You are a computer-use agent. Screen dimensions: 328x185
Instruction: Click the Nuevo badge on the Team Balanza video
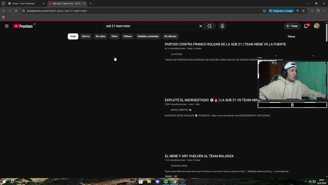coord(169,176)
